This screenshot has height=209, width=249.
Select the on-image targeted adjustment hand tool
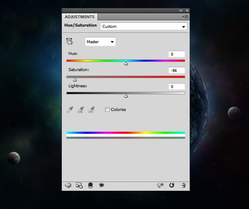pyautogui.click(x=69, y=41)
